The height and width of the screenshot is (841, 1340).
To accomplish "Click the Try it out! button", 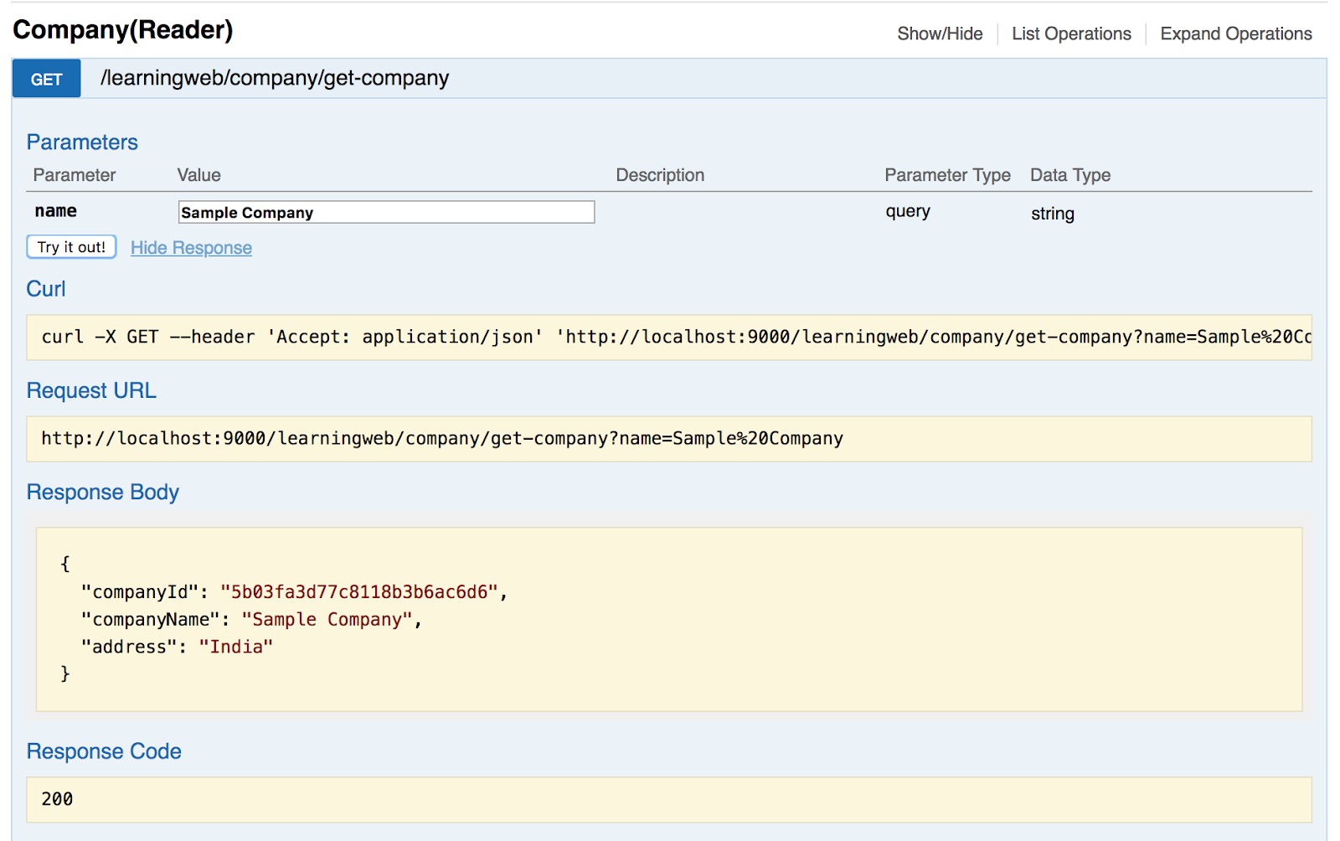I will (x=71, y=247).
